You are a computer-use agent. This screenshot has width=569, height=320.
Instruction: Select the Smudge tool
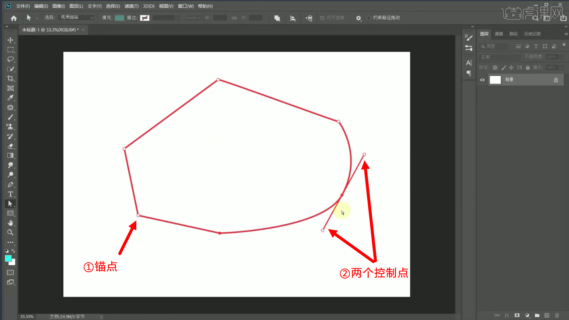coord(10,165)
